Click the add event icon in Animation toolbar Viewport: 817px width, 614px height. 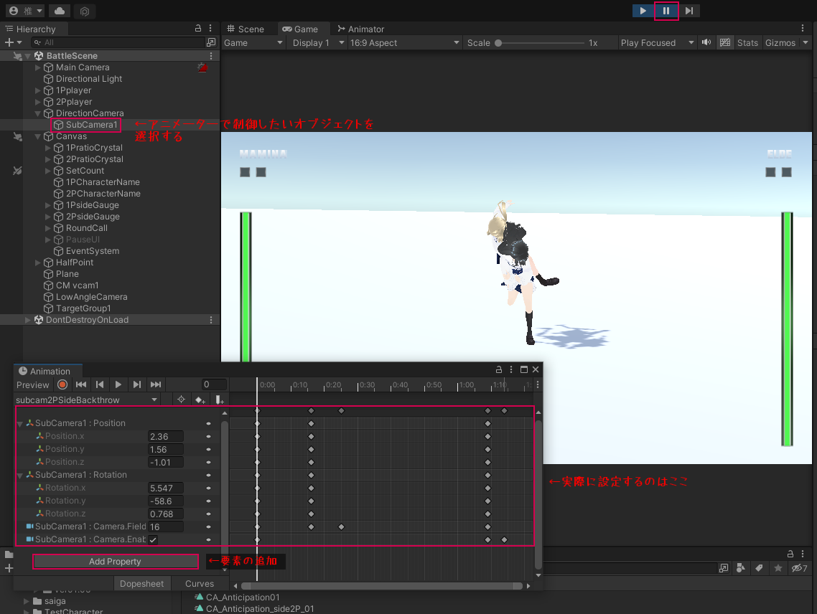(x=218, y=400)
